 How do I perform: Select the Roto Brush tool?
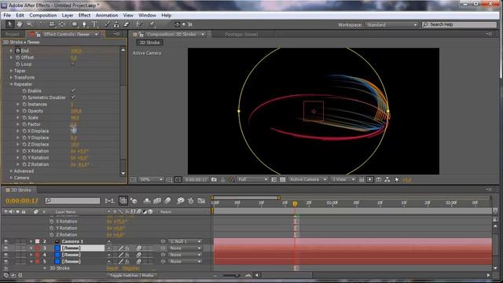(x=140, y=24)
